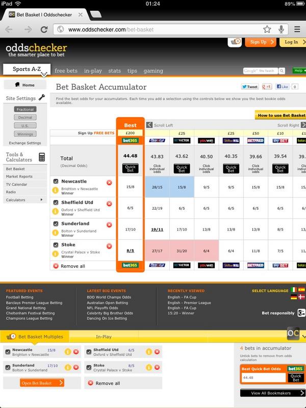Viewport: 306px width, 408px height.
Task: Reload the page with refresh icon
Action: (x=44, y=30)
